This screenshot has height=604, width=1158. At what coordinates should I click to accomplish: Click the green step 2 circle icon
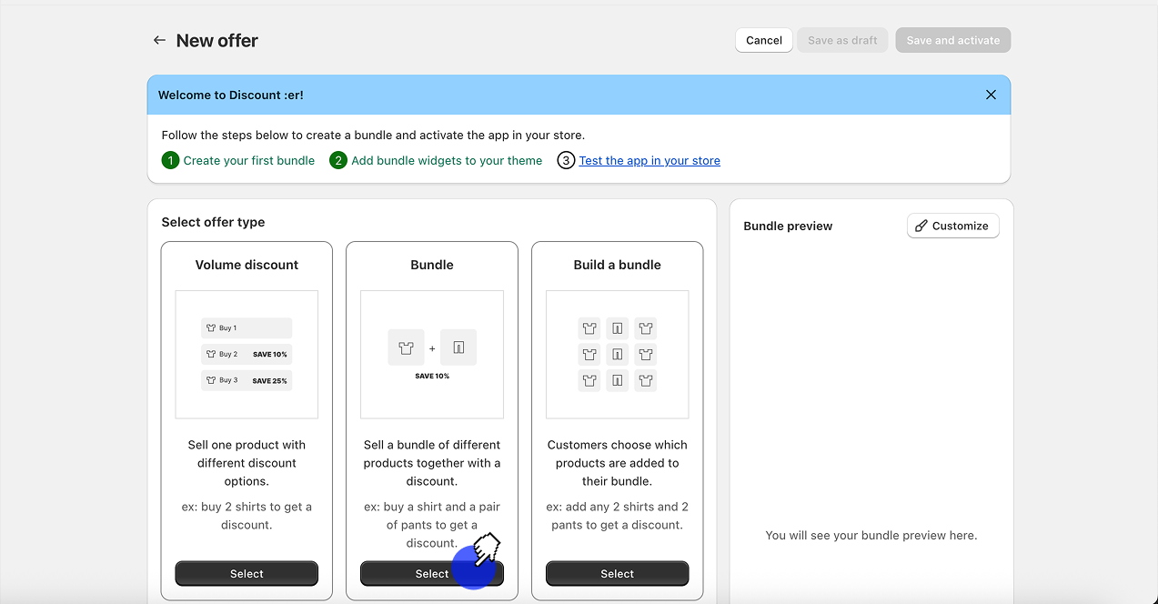338,161
